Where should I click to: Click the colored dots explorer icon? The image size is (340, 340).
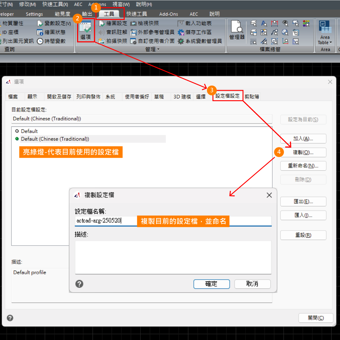[x=306, y=23]
